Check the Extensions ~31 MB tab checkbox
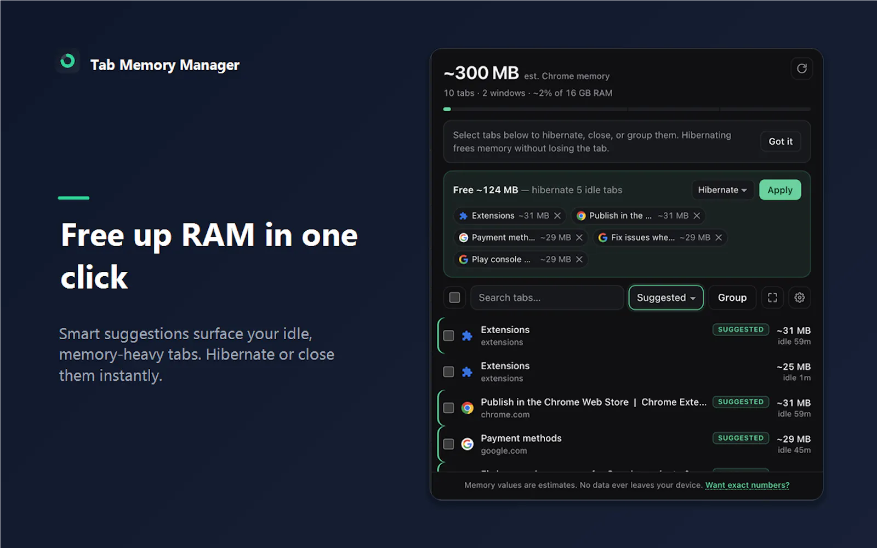 click(x=448, y=335)
